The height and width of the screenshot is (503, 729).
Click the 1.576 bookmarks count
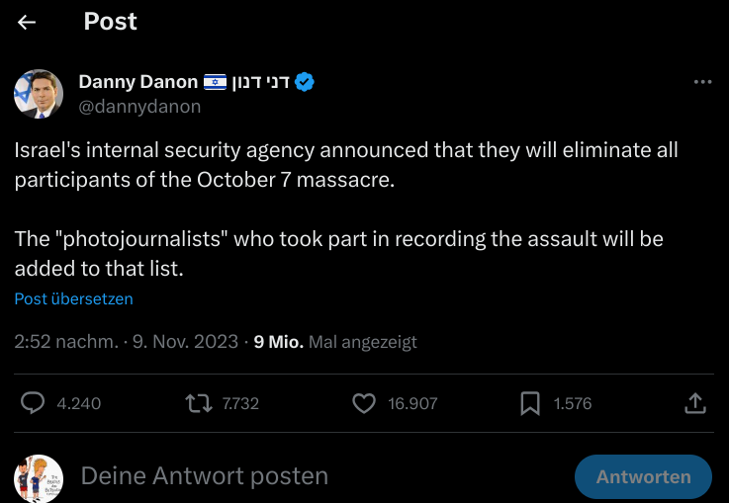pyautogui.click(x=573, y=403)
